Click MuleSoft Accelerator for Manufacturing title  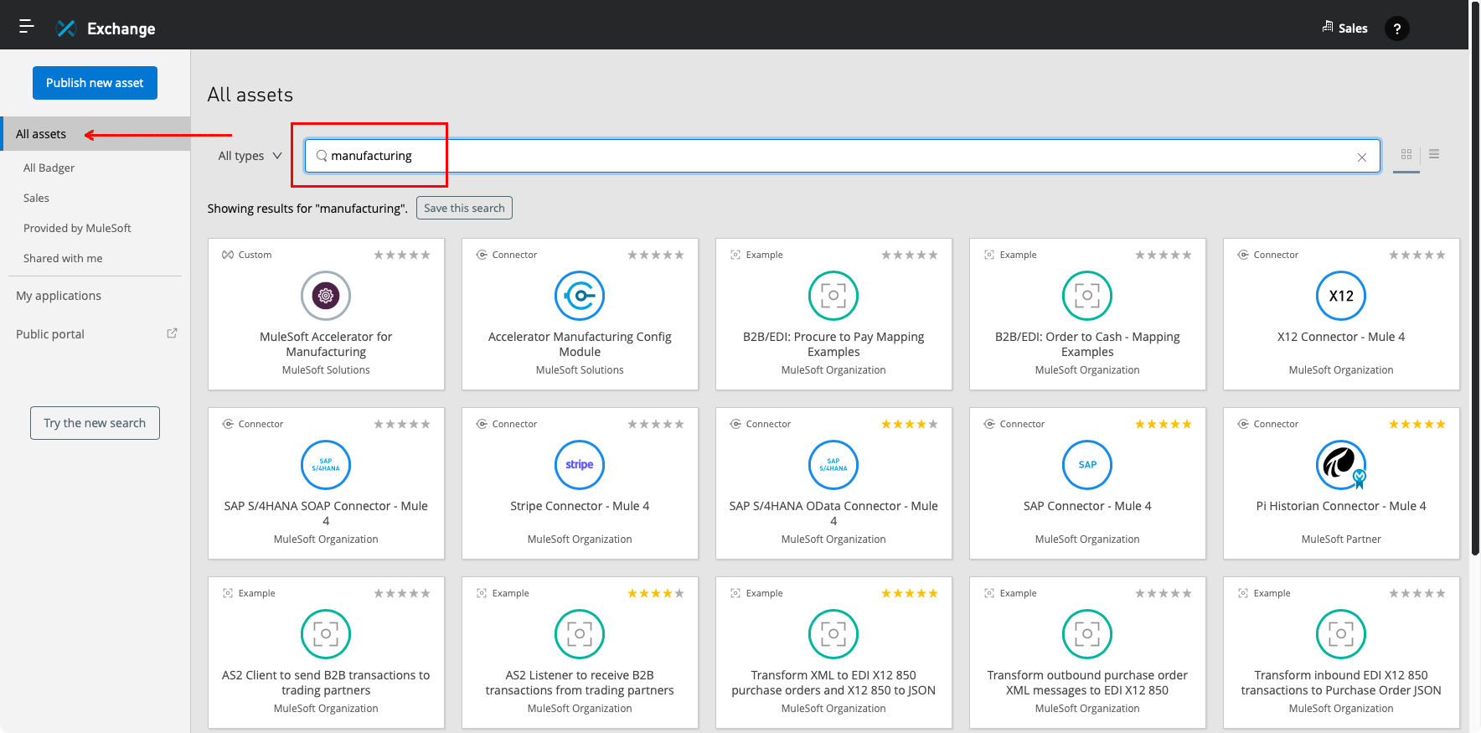[x=326, y=344]
